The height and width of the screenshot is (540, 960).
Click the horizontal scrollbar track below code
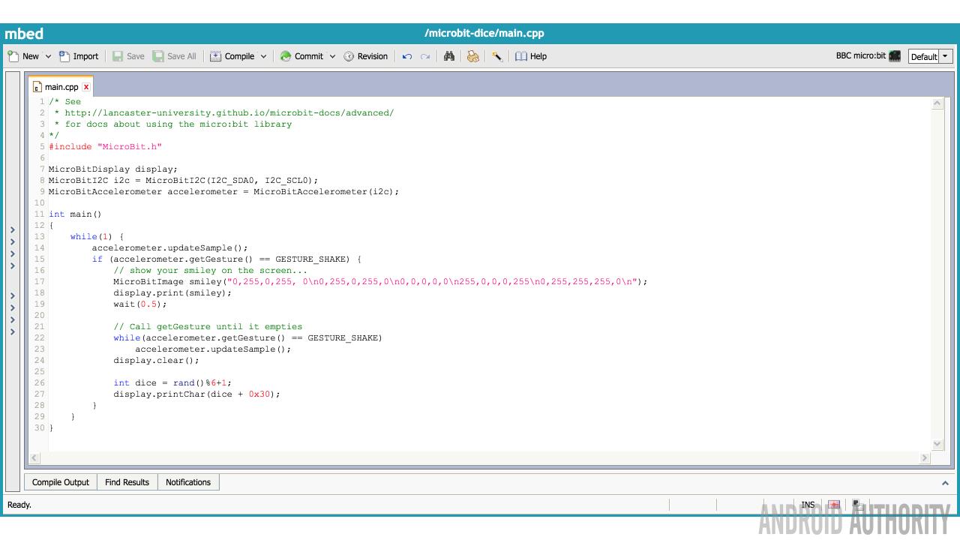coord(480,457)
